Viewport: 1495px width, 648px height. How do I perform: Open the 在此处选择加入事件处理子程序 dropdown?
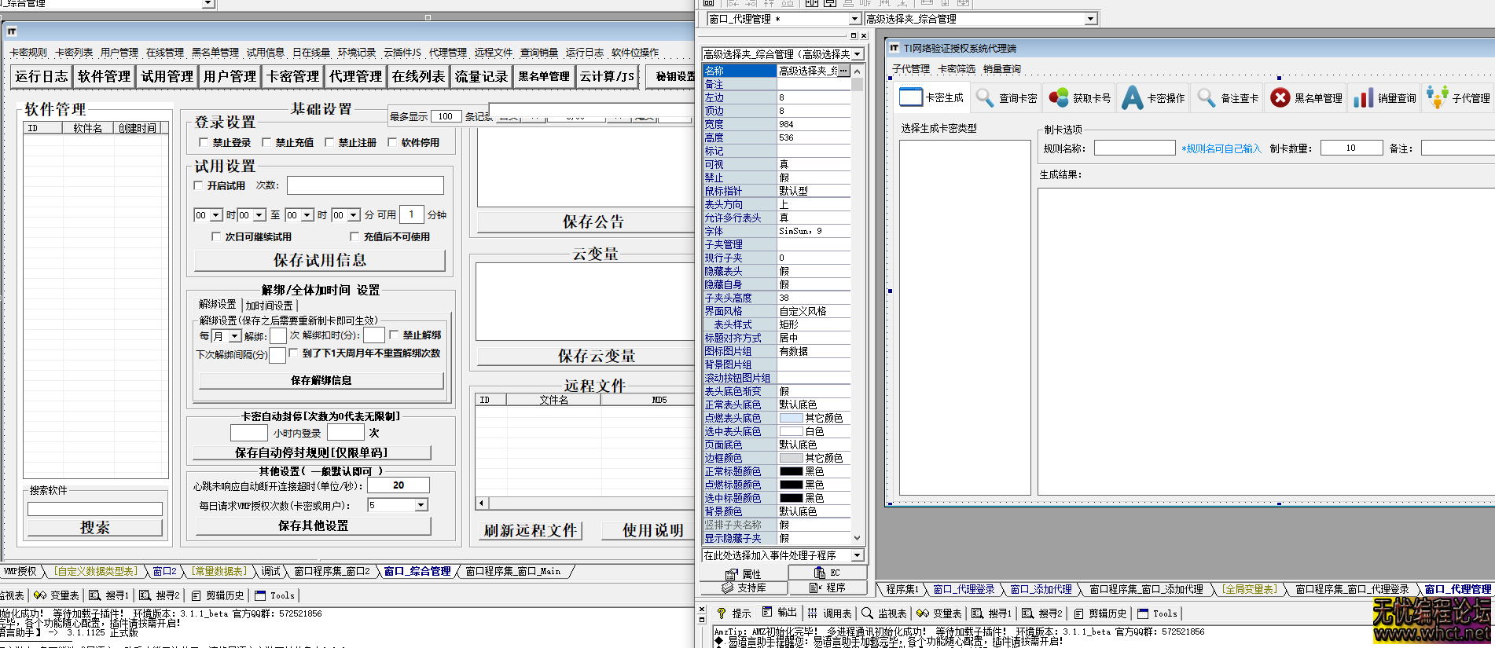[857, 555]
